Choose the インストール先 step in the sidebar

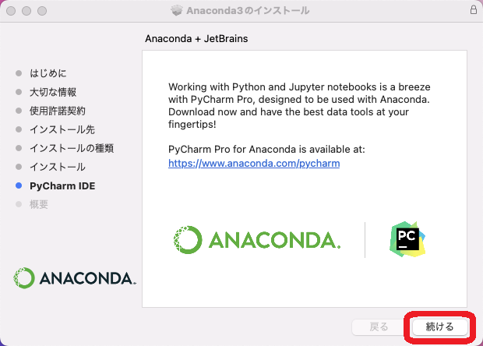pos(62,129)
